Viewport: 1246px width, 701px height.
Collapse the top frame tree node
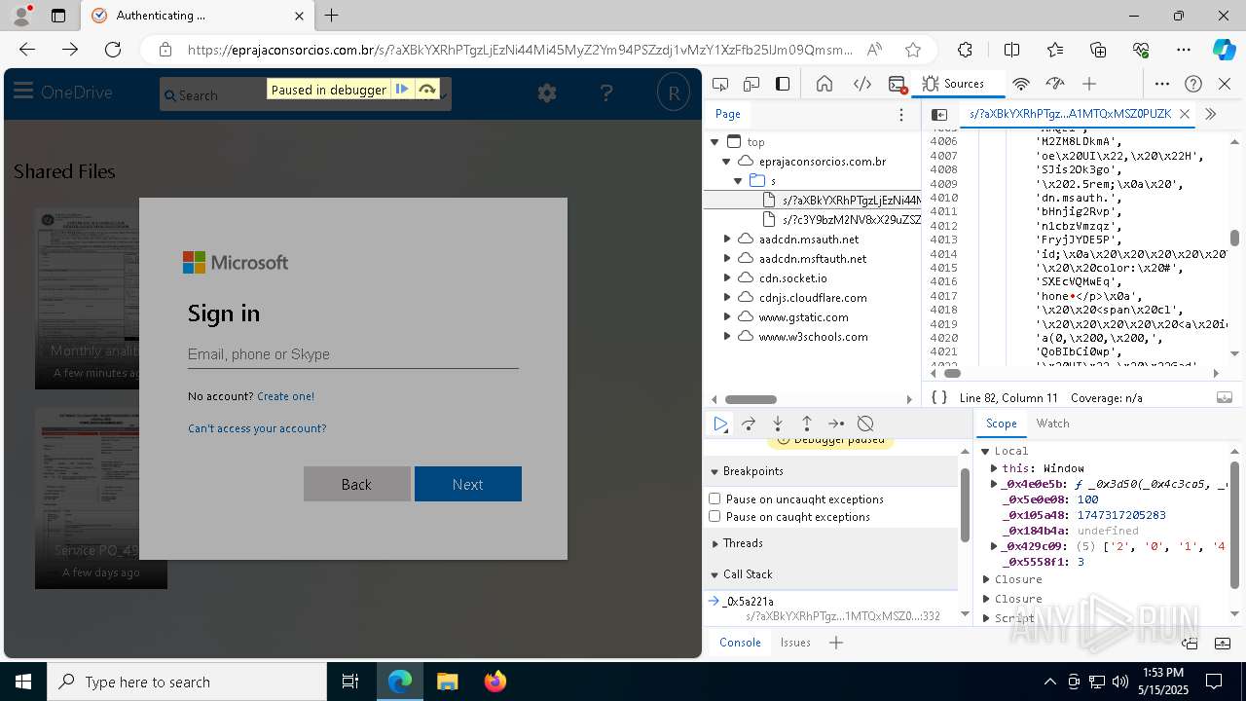click(x=715, y=142)
